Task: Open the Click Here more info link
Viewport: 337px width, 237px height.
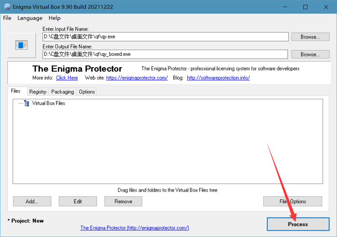Action: click(x=67, y=78)
